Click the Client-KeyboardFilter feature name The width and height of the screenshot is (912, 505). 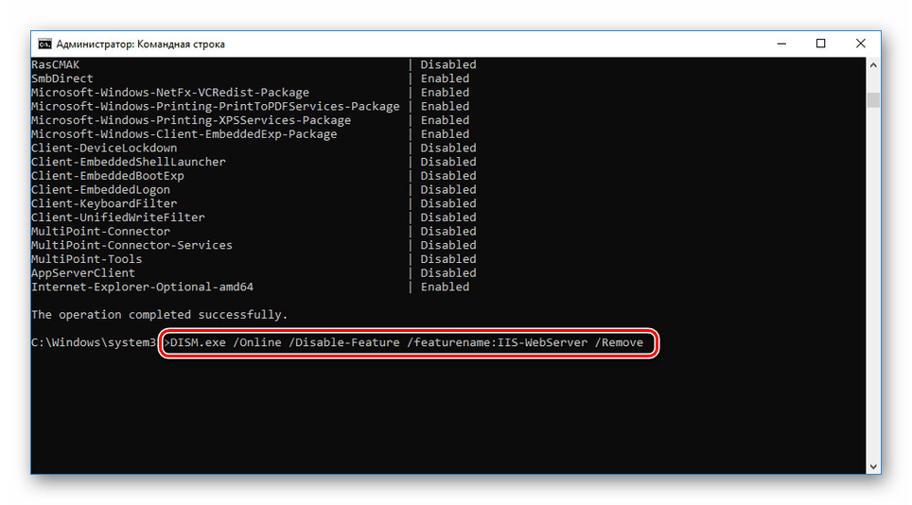click(x=104, y=203)
